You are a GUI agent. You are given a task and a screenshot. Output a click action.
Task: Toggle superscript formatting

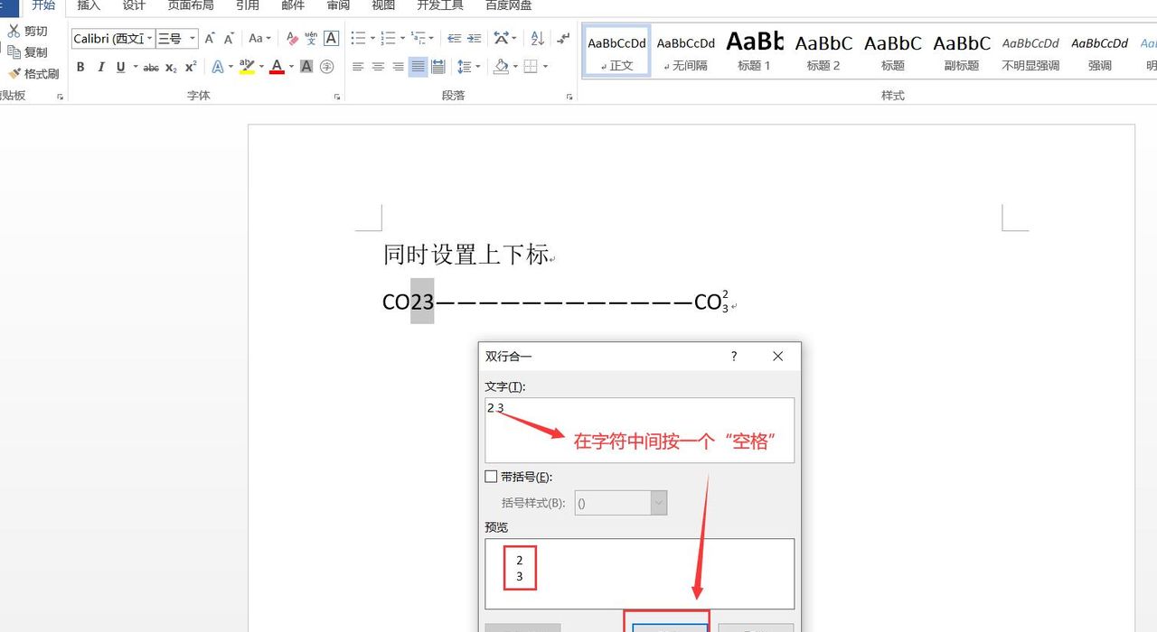[190, 67]
